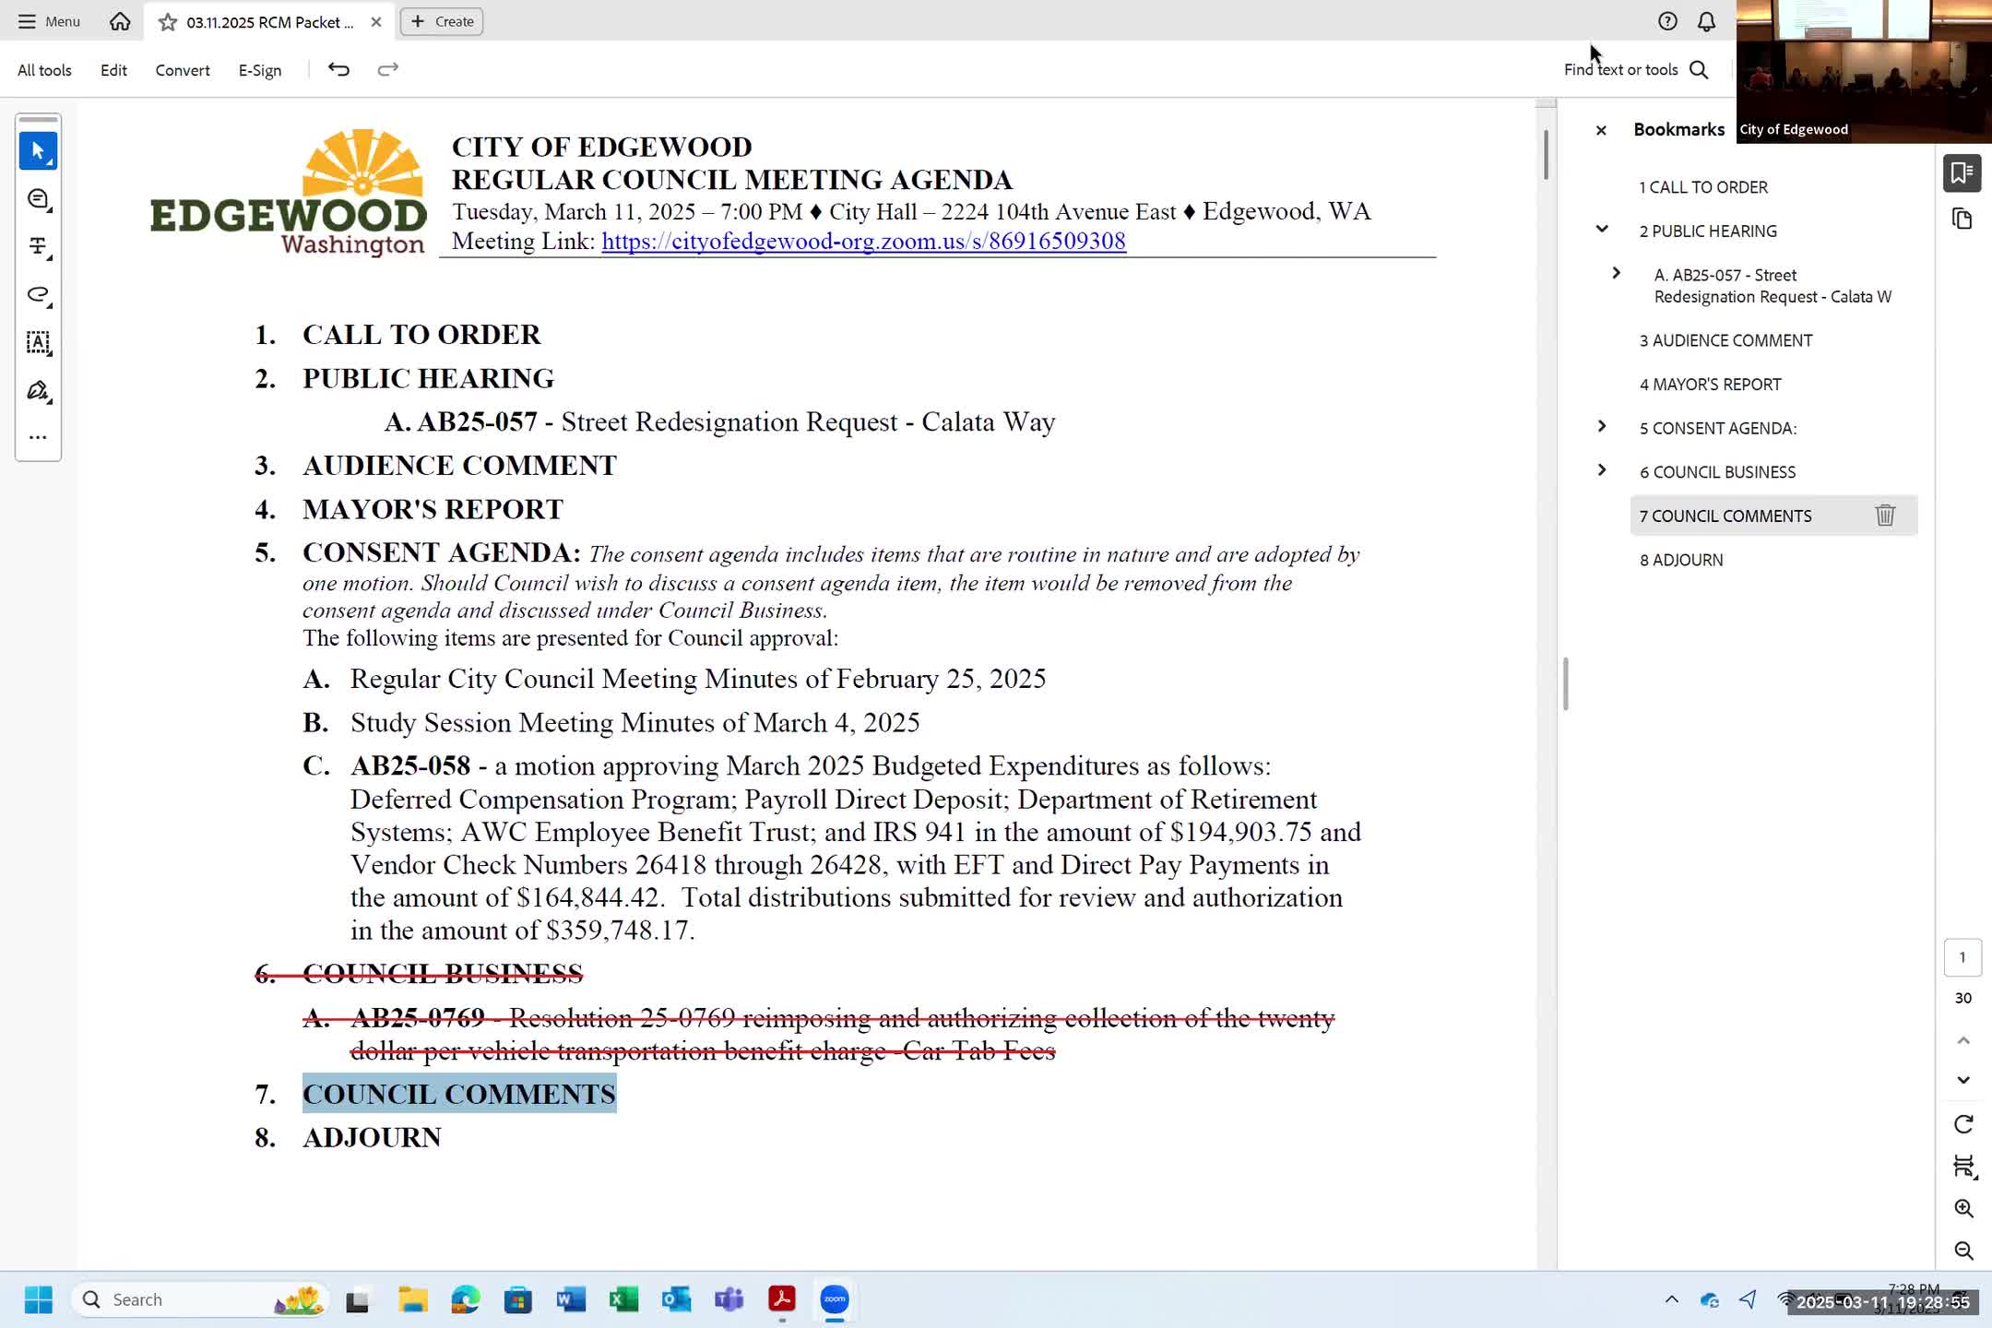Viewport: 1992px width, 1328px height.
Task: Click the highlighted COUNCIL COMMENTS heading
Action: tap(459, 1094)
